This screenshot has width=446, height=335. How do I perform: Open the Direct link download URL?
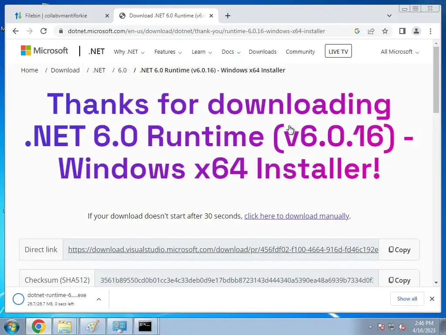(223, 250)
